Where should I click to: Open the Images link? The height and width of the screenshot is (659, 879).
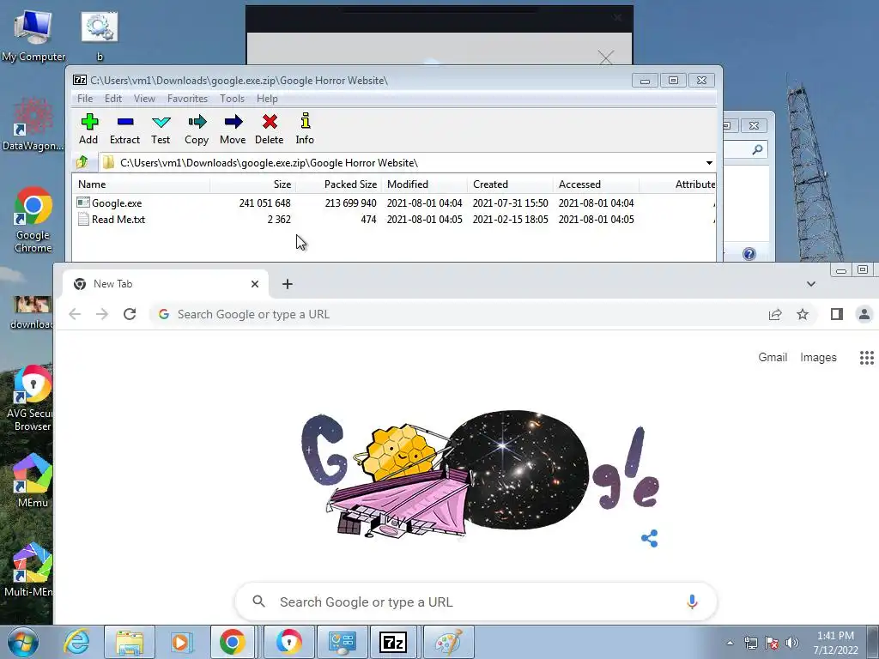point(818,358)
